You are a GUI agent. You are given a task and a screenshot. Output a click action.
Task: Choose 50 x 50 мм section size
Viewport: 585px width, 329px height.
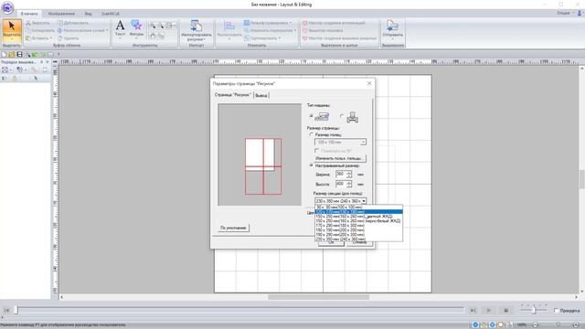(358, 207)
